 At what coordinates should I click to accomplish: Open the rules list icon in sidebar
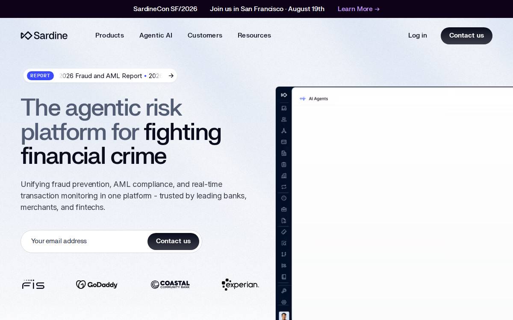click(284, 265)
